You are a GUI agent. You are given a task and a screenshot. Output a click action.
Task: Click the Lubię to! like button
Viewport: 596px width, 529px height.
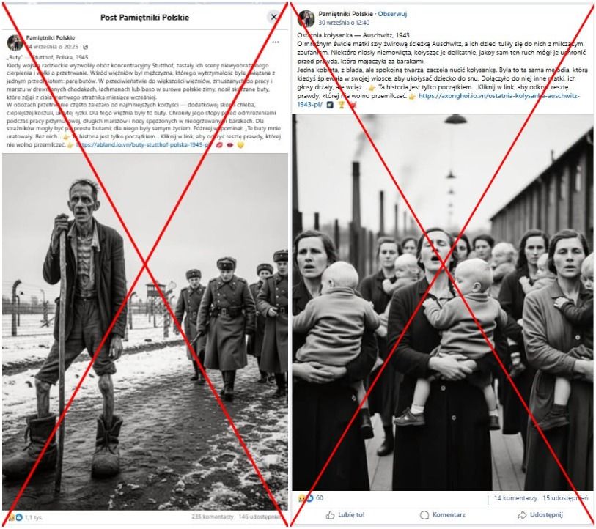coord(345,515)
